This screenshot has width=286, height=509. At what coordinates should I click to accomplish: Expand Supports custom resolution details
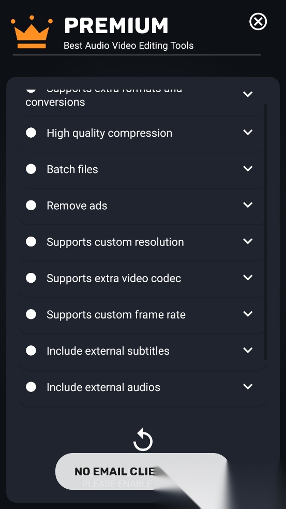point(248,241)
